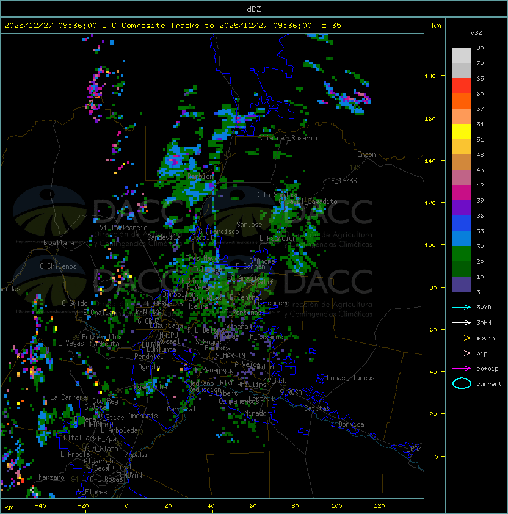Click legend label 'current'
Screen dimensions: 508x514
(489, 384)
